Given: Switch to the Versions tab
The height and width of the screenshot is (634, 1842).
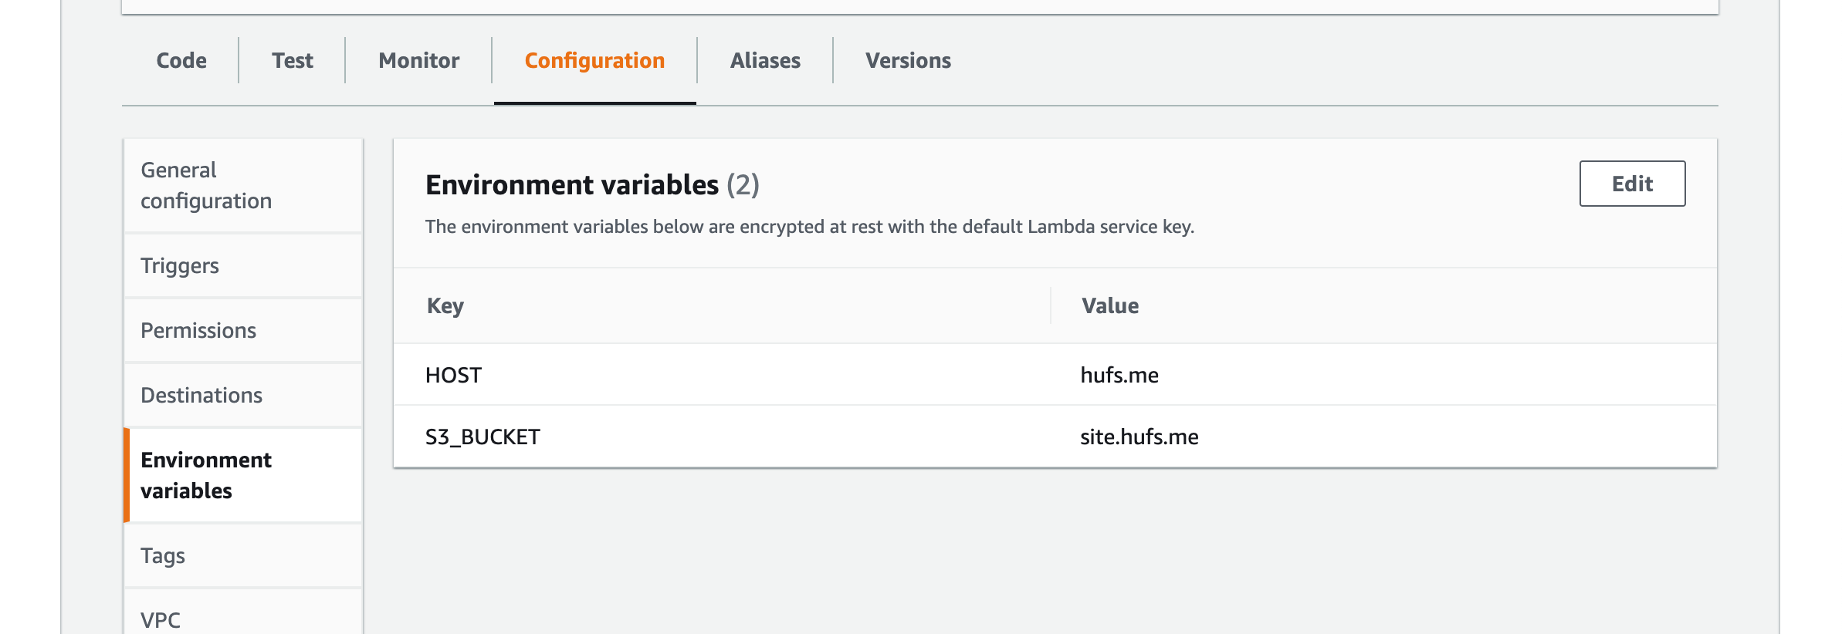Looking at the screenshot, I should click(908, 60).
